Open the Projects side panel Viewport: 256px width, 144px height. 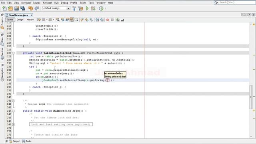click(2, 23)
